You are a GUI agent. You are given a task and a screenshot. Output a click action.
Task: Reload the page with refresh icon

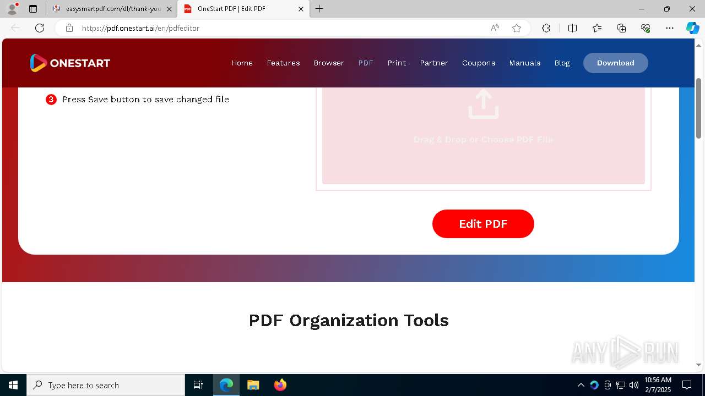pyautogui.click(x=40, y=28)
